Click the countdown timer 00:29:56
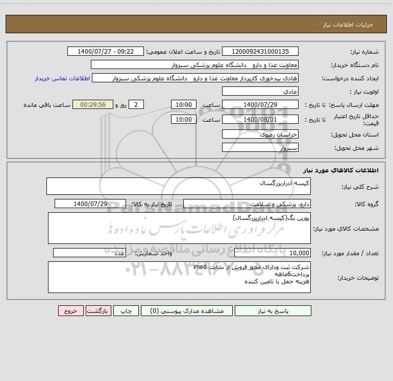Image resolution: width=393 pixels, height=381 pixels. pos(93,104)
